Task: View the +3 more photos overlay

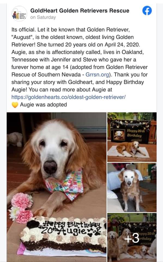Action: pyautogui.click(x=132, y=238)
